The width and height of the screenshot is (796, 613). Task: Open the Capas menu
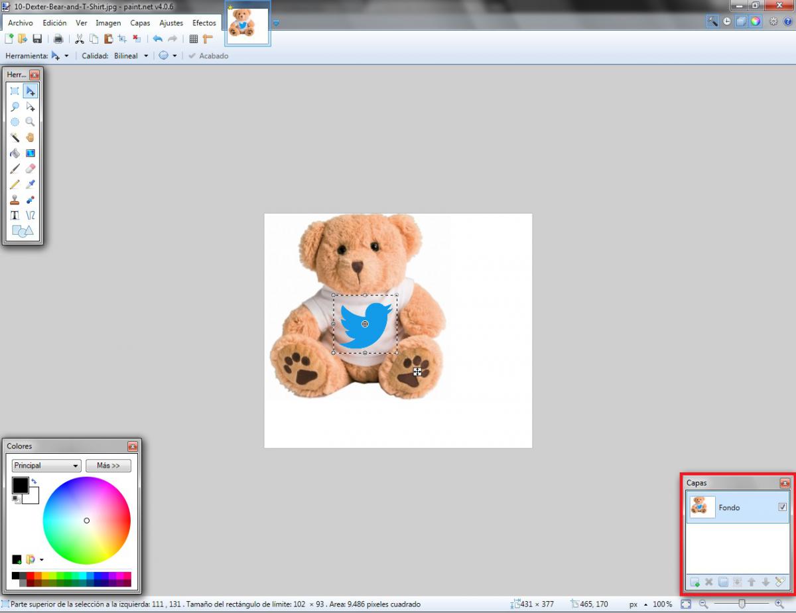pos(140,23)
